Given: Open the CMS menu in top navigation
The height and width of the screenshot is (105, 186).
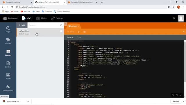Looking at the screenshot, I should [x=27, y=18].
